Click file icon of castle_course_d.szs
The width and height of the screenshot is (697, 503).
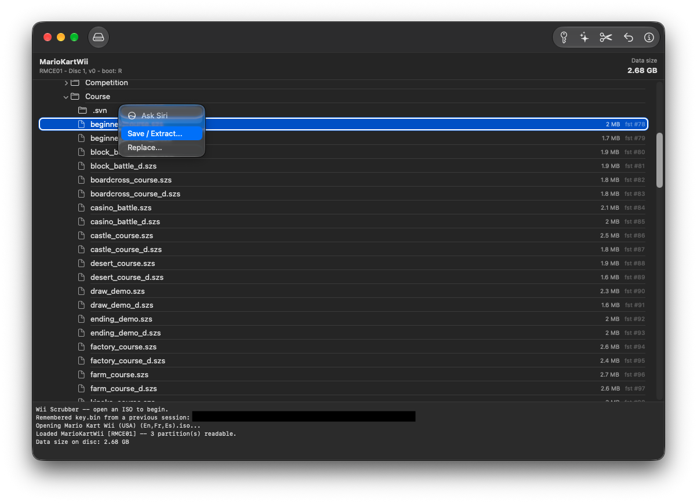point(82,250)
